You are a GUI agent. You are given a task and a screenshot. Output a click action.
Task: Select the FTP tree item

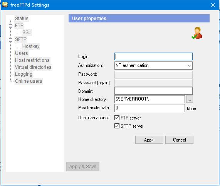pyautogui.click(x=19, y=26)
